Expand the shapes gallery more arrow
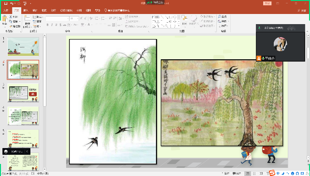Viewport: 310px width, 176px height. (179, 26)
